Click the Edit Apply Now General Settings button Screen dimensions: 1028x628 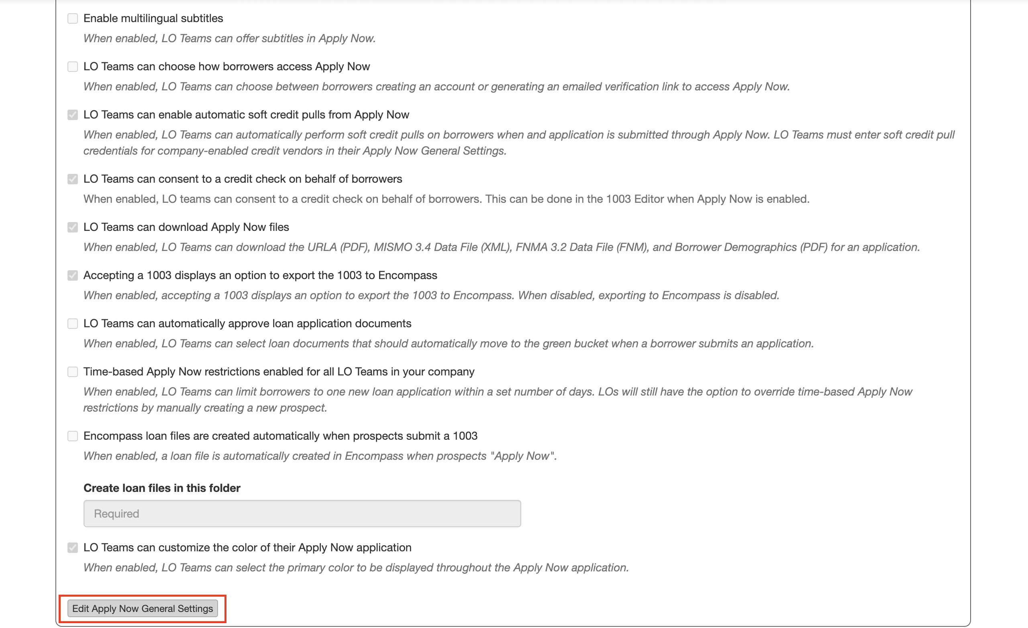(142, 608)
